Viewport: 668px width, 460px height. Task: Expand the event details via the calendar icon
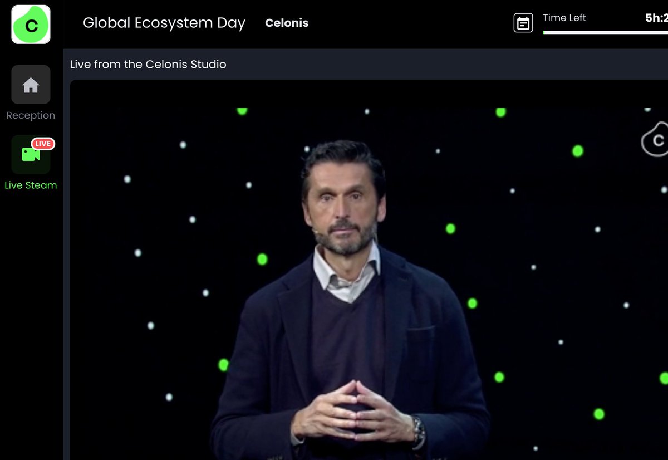pos(523,23)
